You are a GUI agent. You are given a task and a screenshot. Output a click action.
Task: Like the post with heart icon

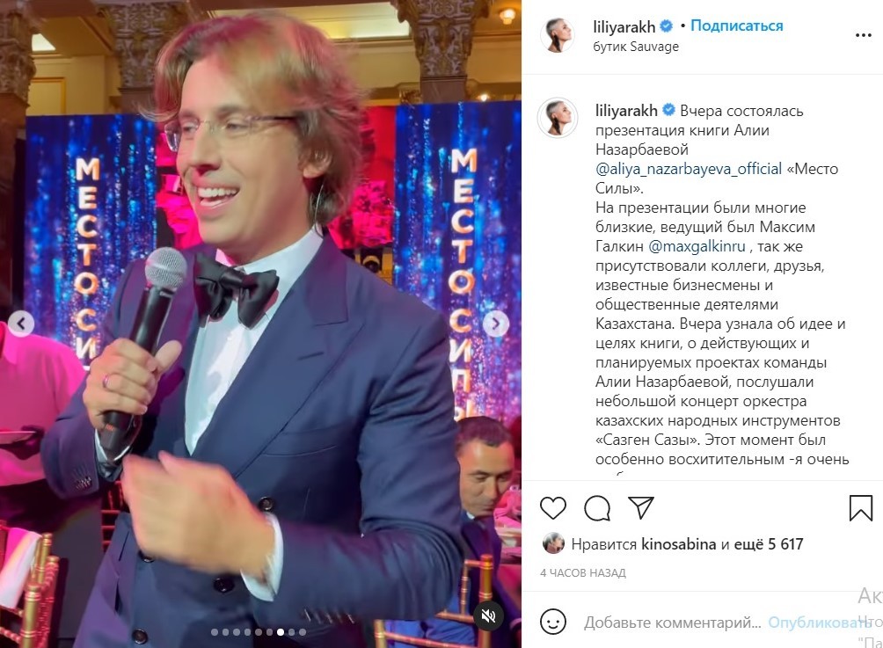[552, 508]
